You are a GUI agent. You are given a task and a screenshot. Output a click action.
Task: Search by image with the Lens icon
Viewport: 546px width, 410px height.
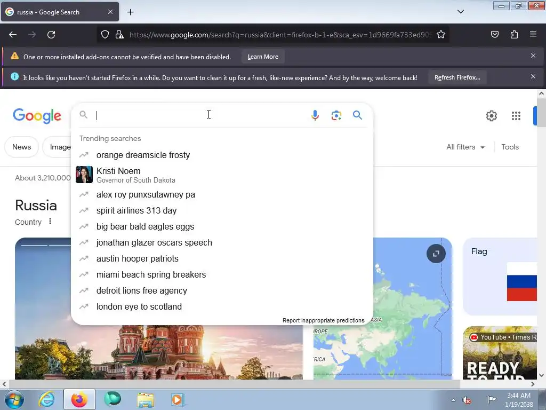click(x=336, y=115)
